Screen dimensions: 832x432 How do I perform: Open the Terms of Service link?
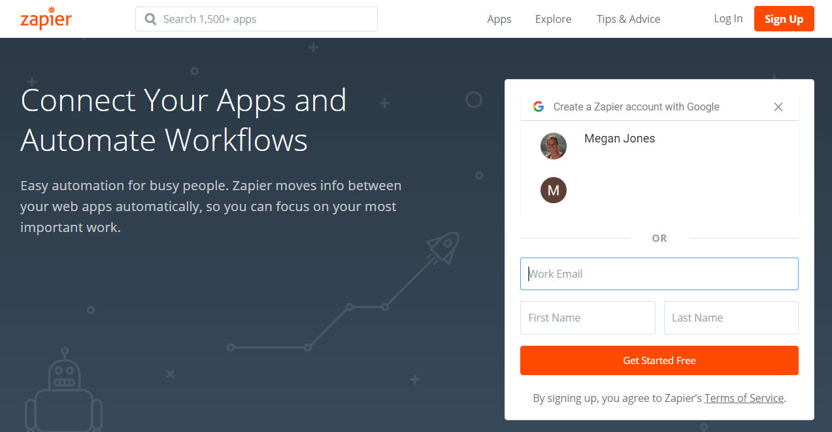point(744,397)
